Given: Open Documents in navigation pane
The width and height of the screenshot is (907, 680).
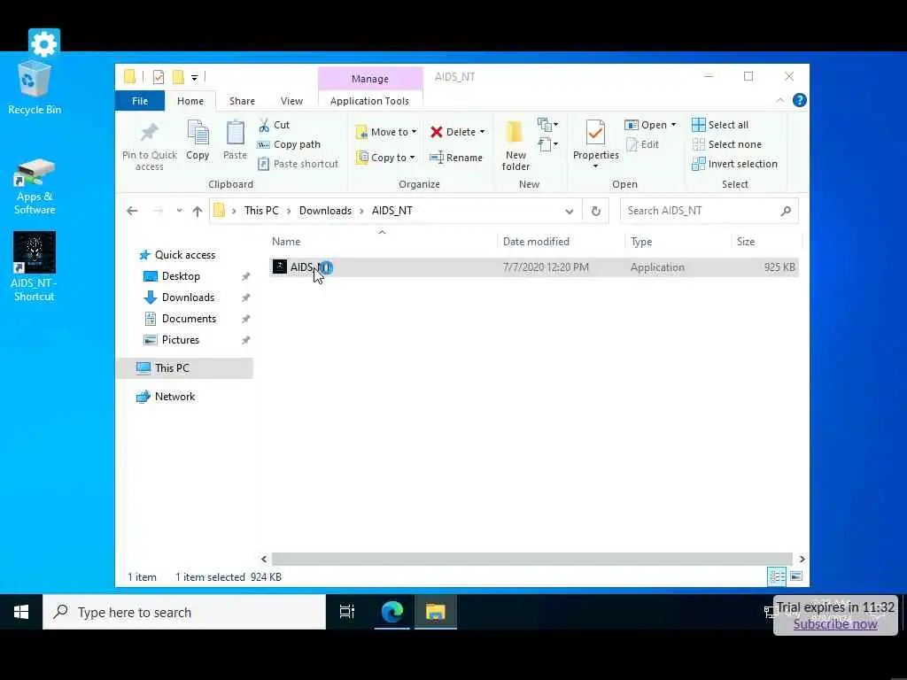Looking at the screenshot, I should (189, 319).
